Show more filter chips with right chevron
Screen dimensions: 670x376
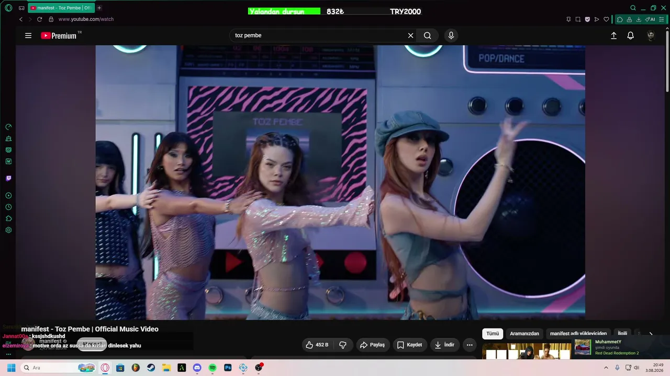point(651,334)
